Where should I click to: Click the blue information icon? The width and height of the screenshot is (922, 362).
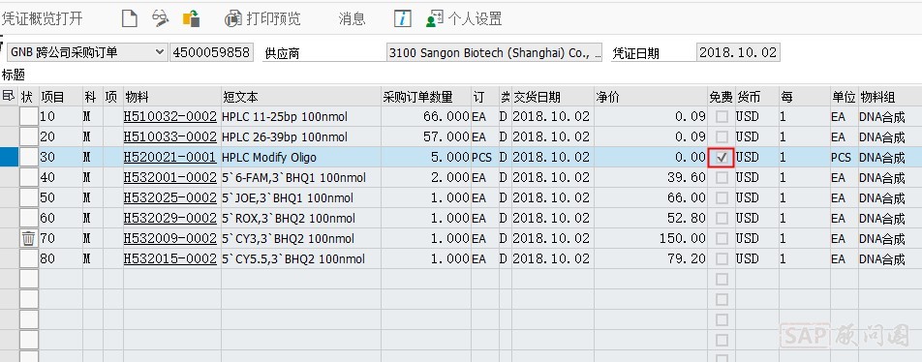tap(402, 18)
